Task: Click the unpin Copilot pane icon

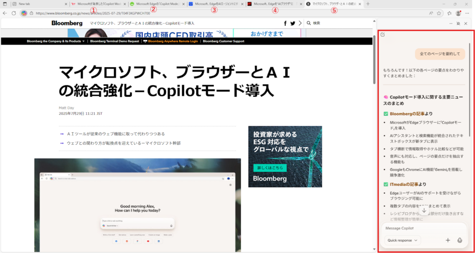Action: (x=458, y=23)
